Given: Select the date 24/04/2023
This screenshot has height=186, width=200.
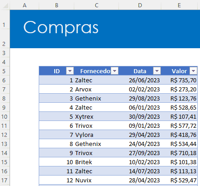Looking at the screenshot, I should point(140,144).
